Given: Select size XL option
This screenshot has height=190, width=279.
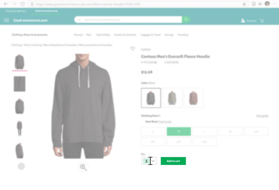Looking at the screenshot, I should pyautogui.click(x=231, y=131).
